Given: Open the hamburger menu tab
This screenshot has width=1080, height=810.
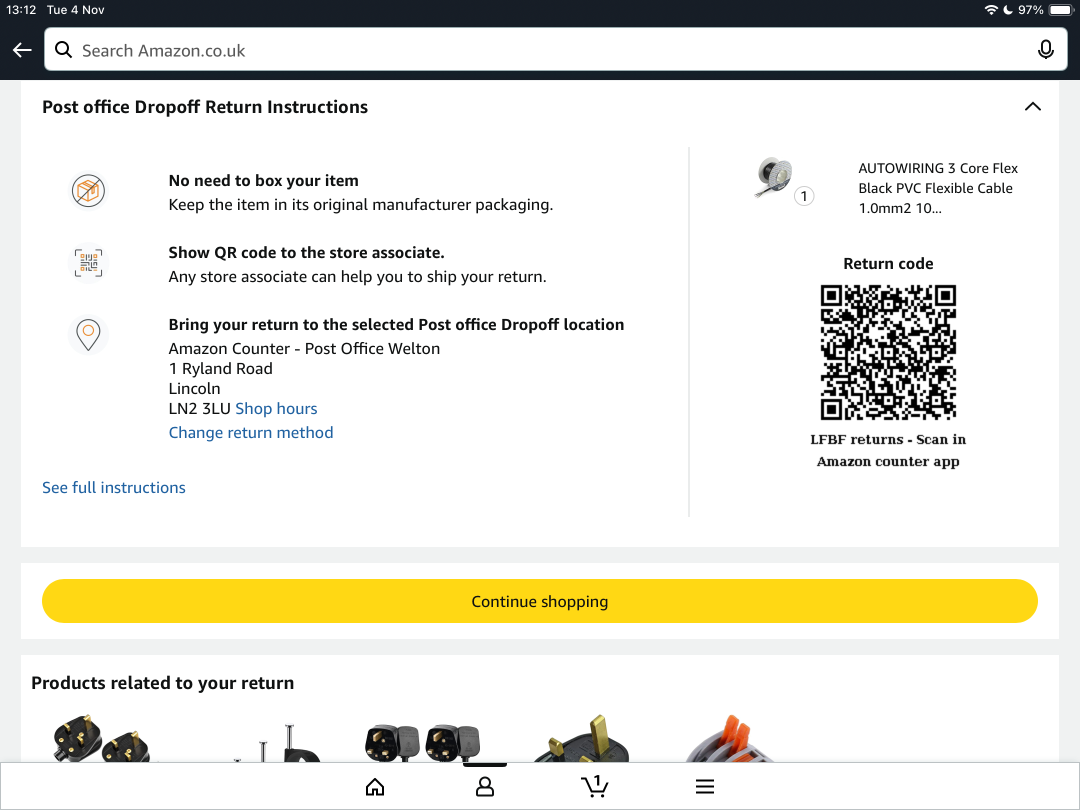Looking at the screenshot, I should pyautogui.click(x=704, y=786).
